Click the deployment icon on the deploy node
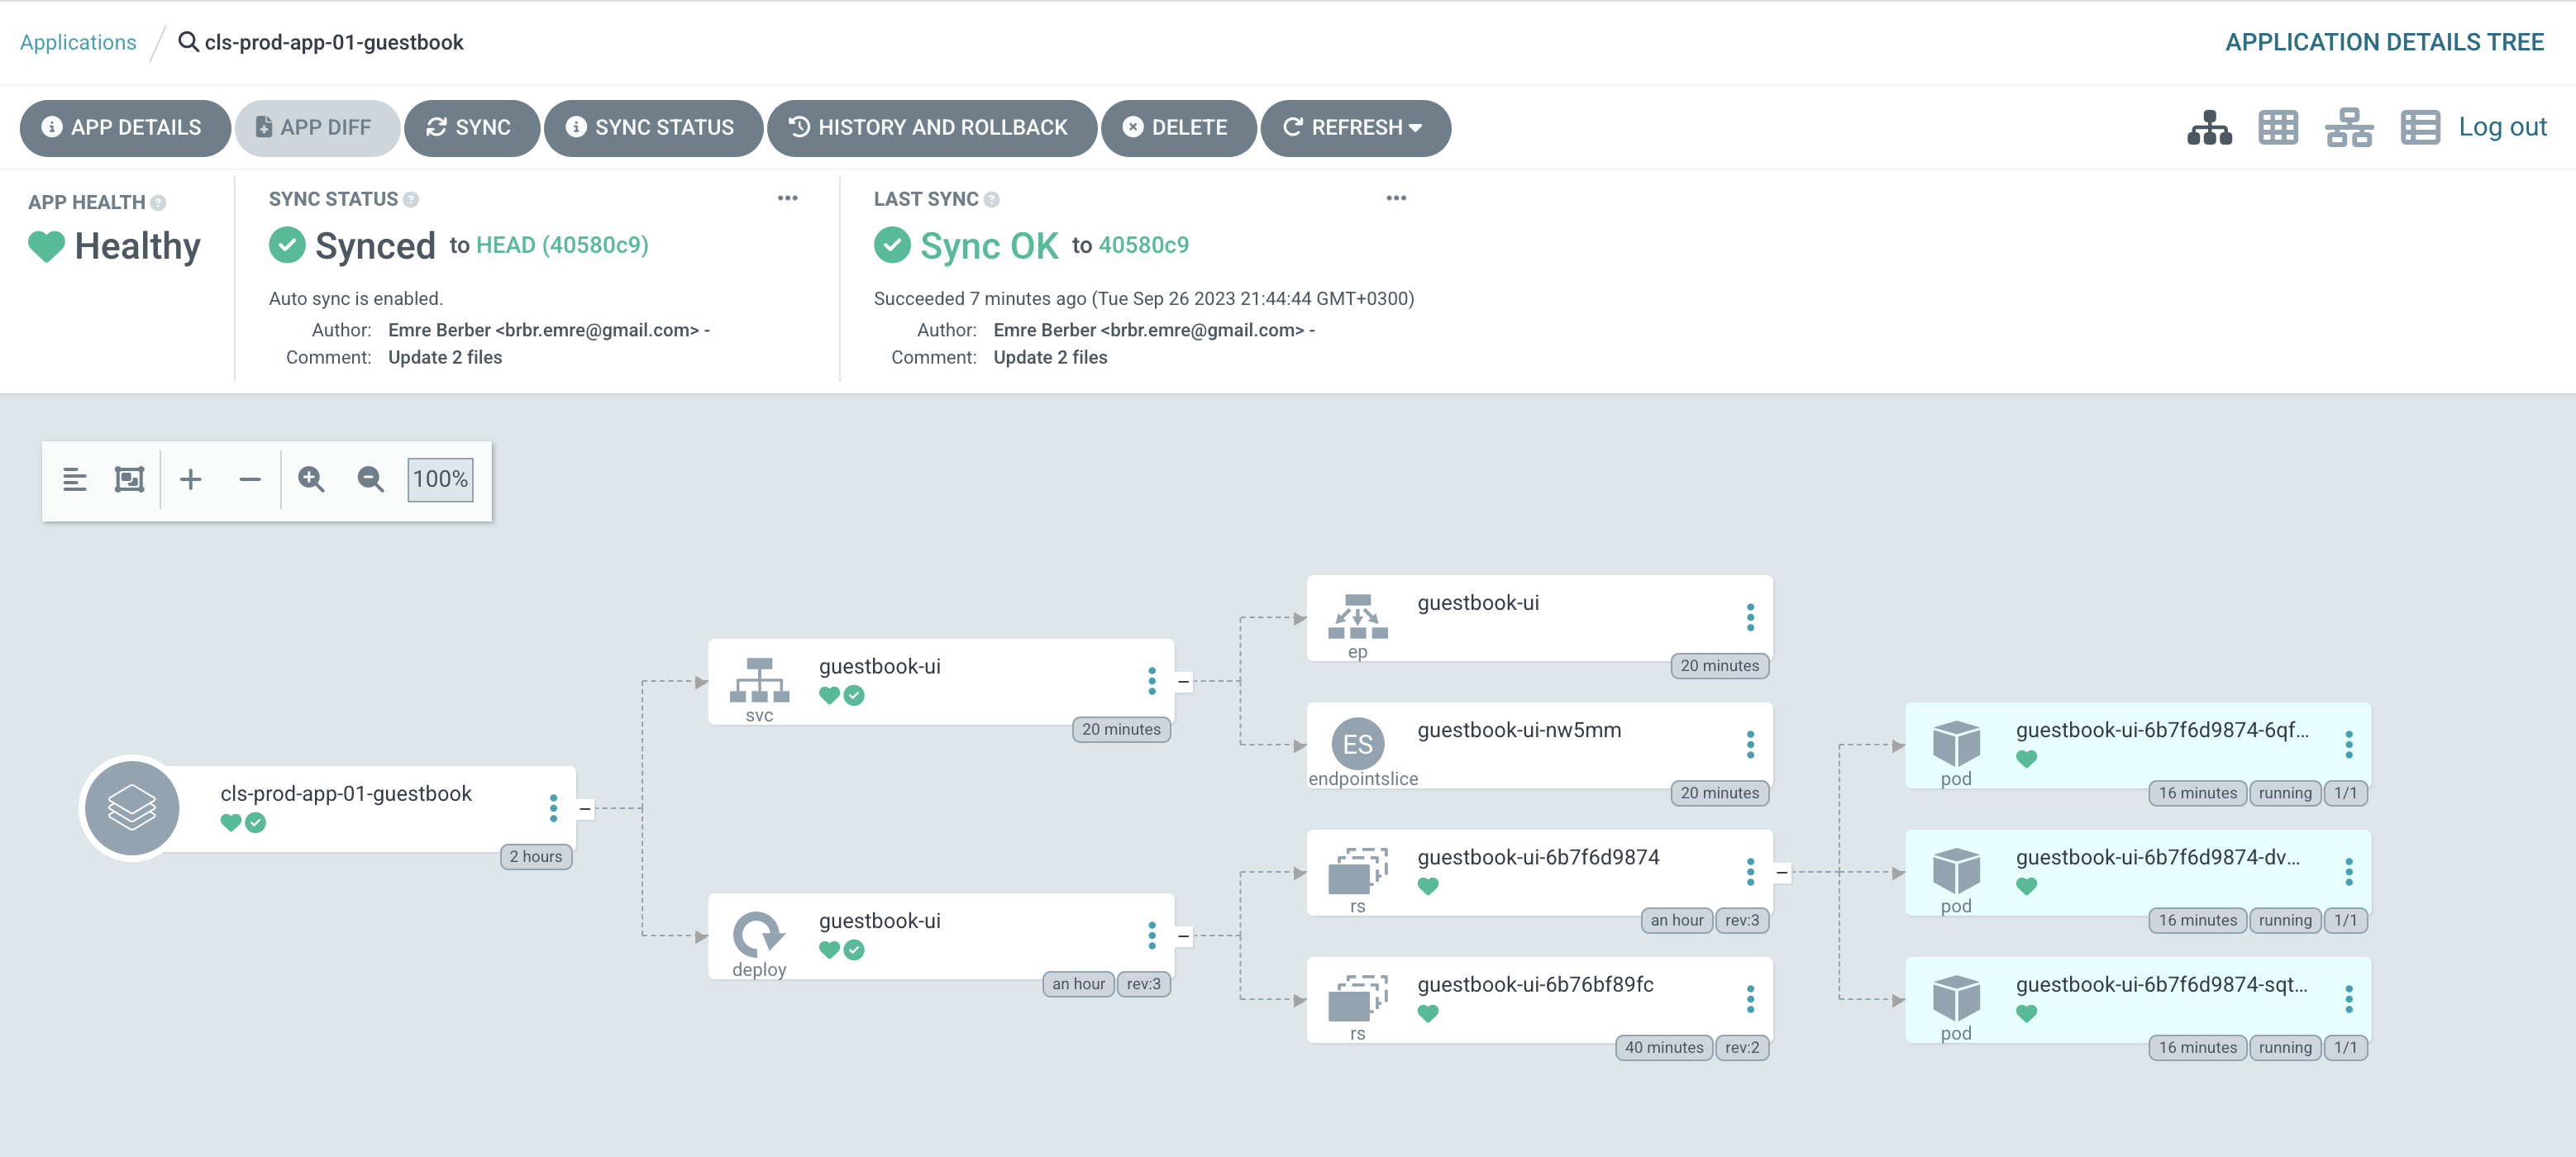 tap(759, 934)
